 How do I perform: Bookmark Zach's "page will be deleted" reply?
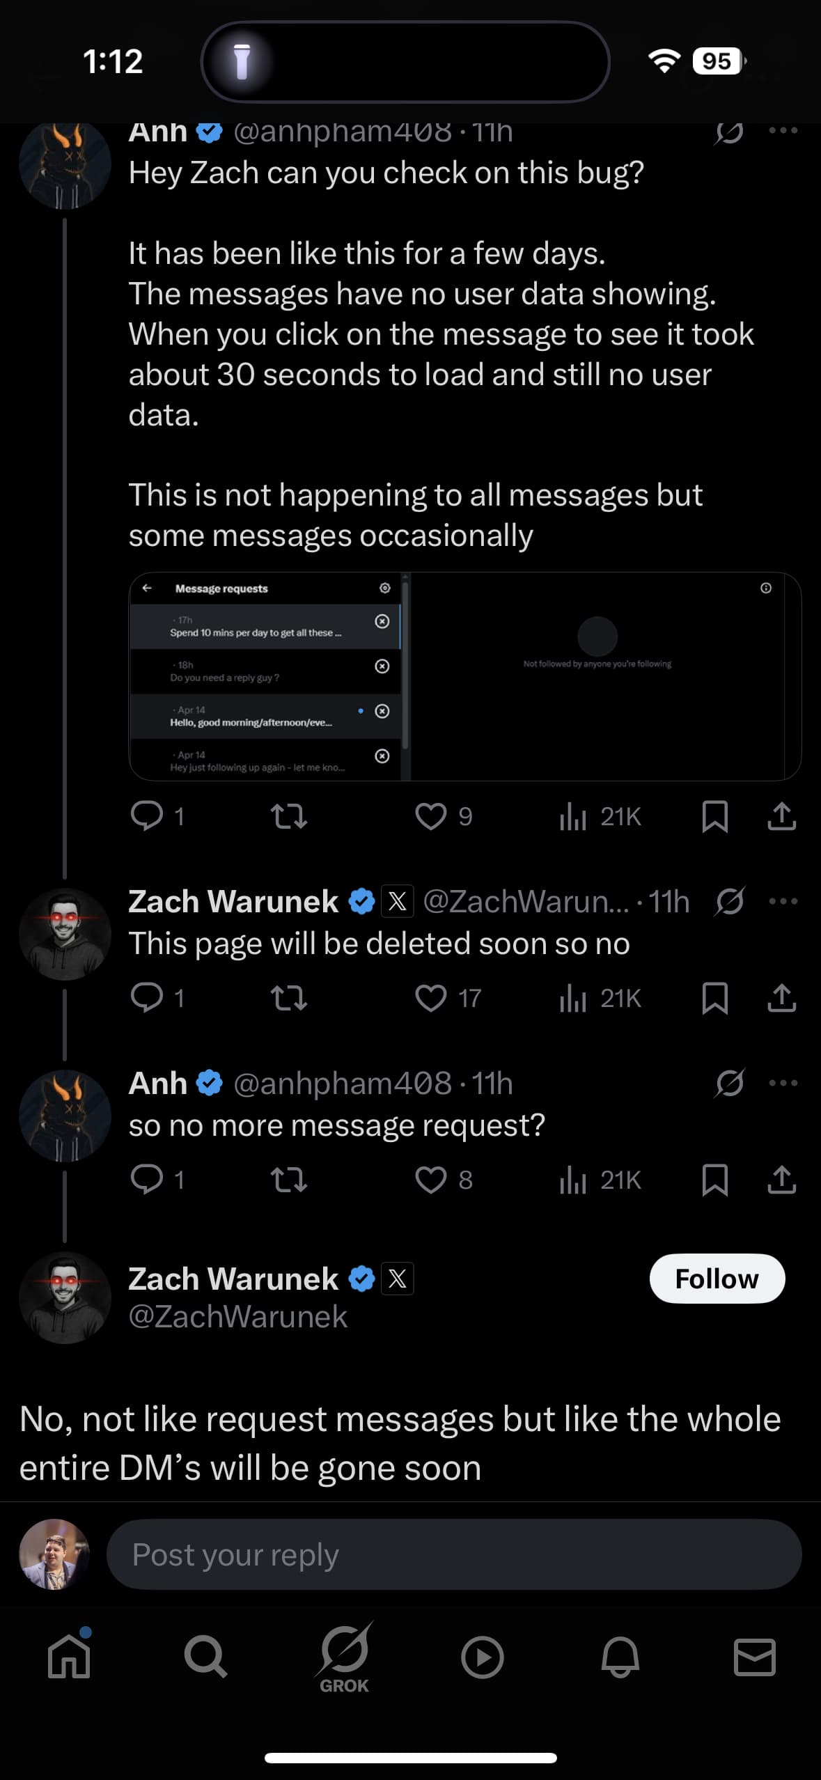point(714,998)
